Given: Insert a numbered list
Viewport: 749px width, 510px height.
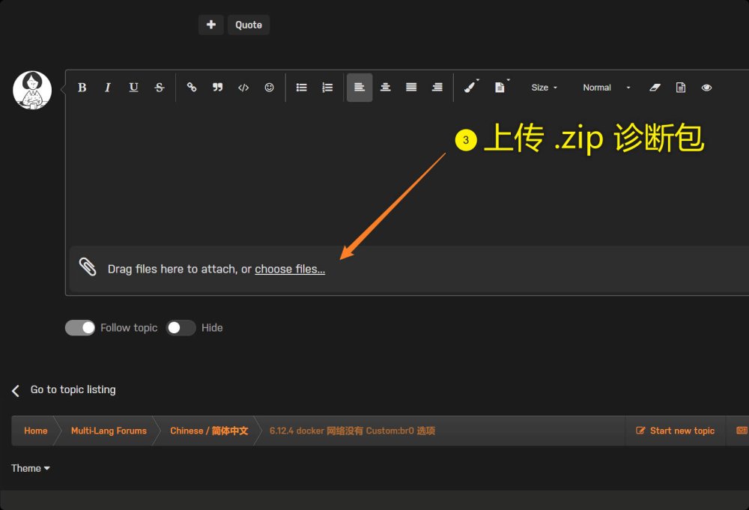Looking at the screenshot, I should pyautogui.click(x=327, y=88).
